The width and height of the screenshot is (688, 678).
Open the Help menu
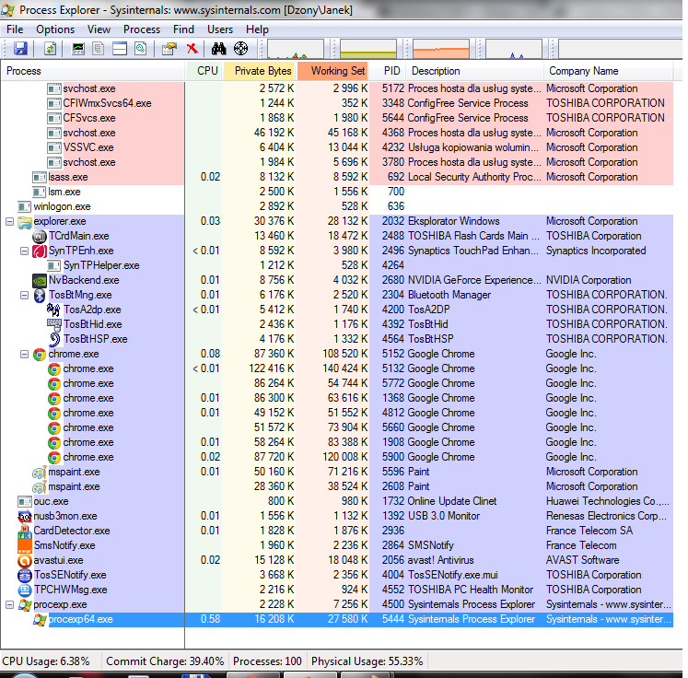tap(257, 29)
